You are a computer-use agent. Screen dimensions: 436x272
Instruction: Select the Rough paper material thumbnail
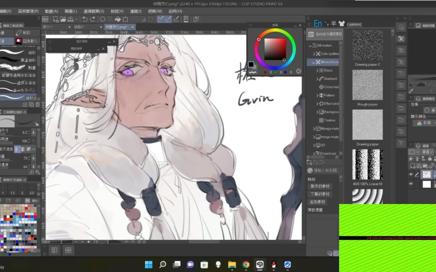pos(367,85)
